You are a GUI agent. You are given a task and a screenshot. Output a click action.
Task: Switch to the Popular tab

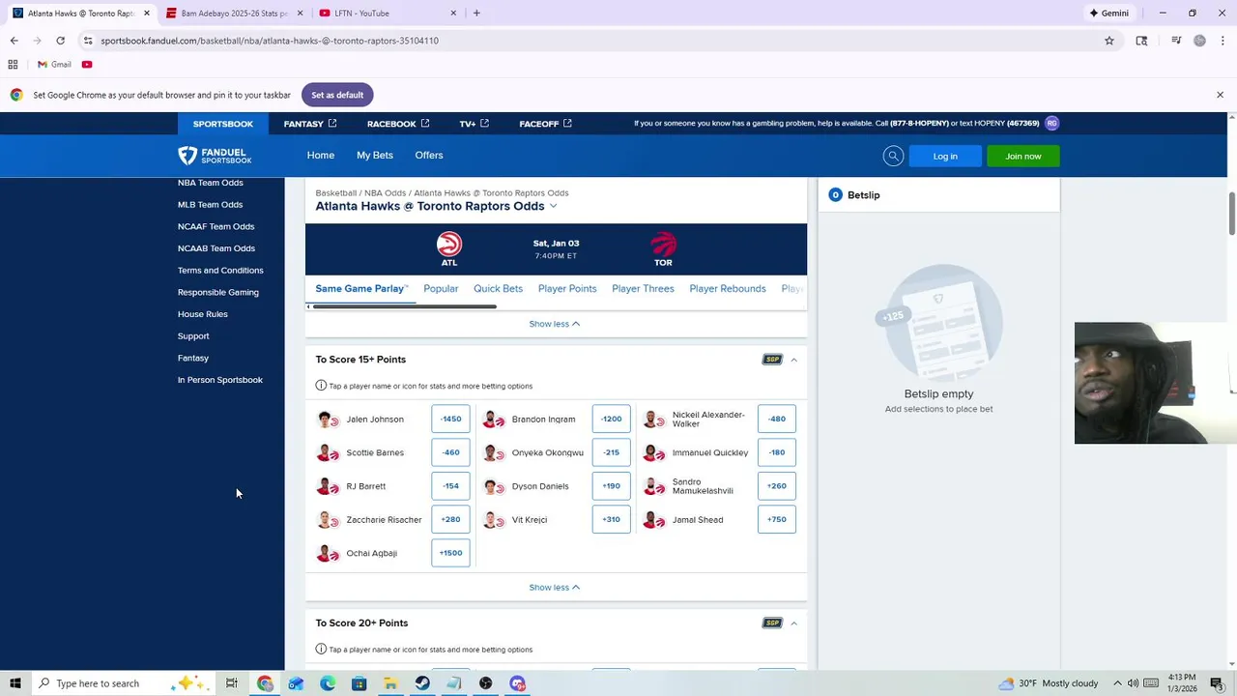click(441, 288)
